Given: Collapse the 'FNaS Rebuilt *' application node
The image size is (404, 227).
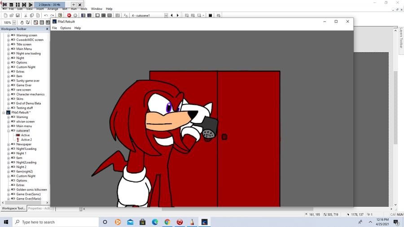Looking at the screenshot, I should coord(4,113).
